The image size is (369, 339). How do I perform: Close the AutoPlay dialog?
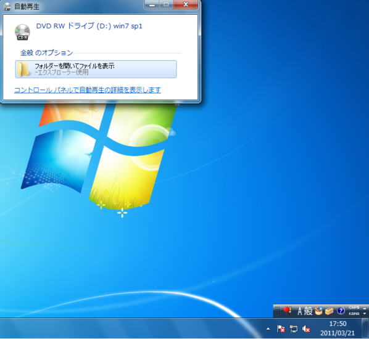click(186, 4)
